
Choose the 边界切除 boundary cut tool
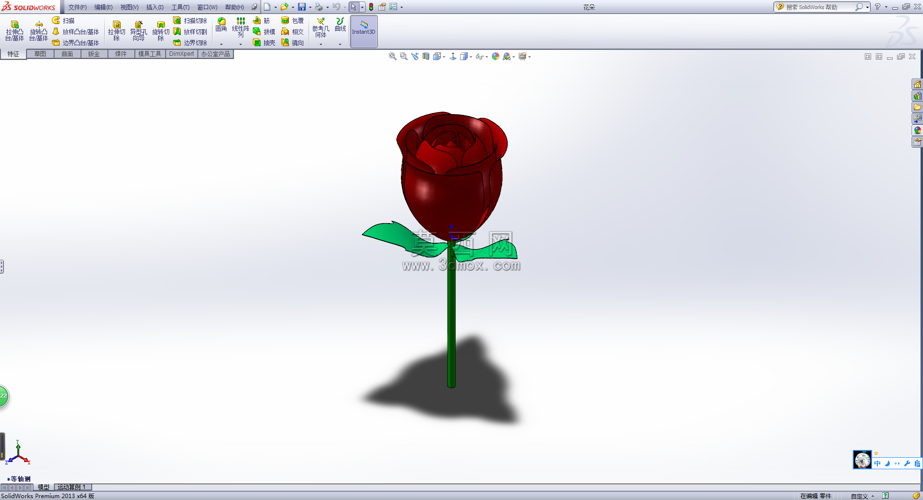[x=190, y=43]
